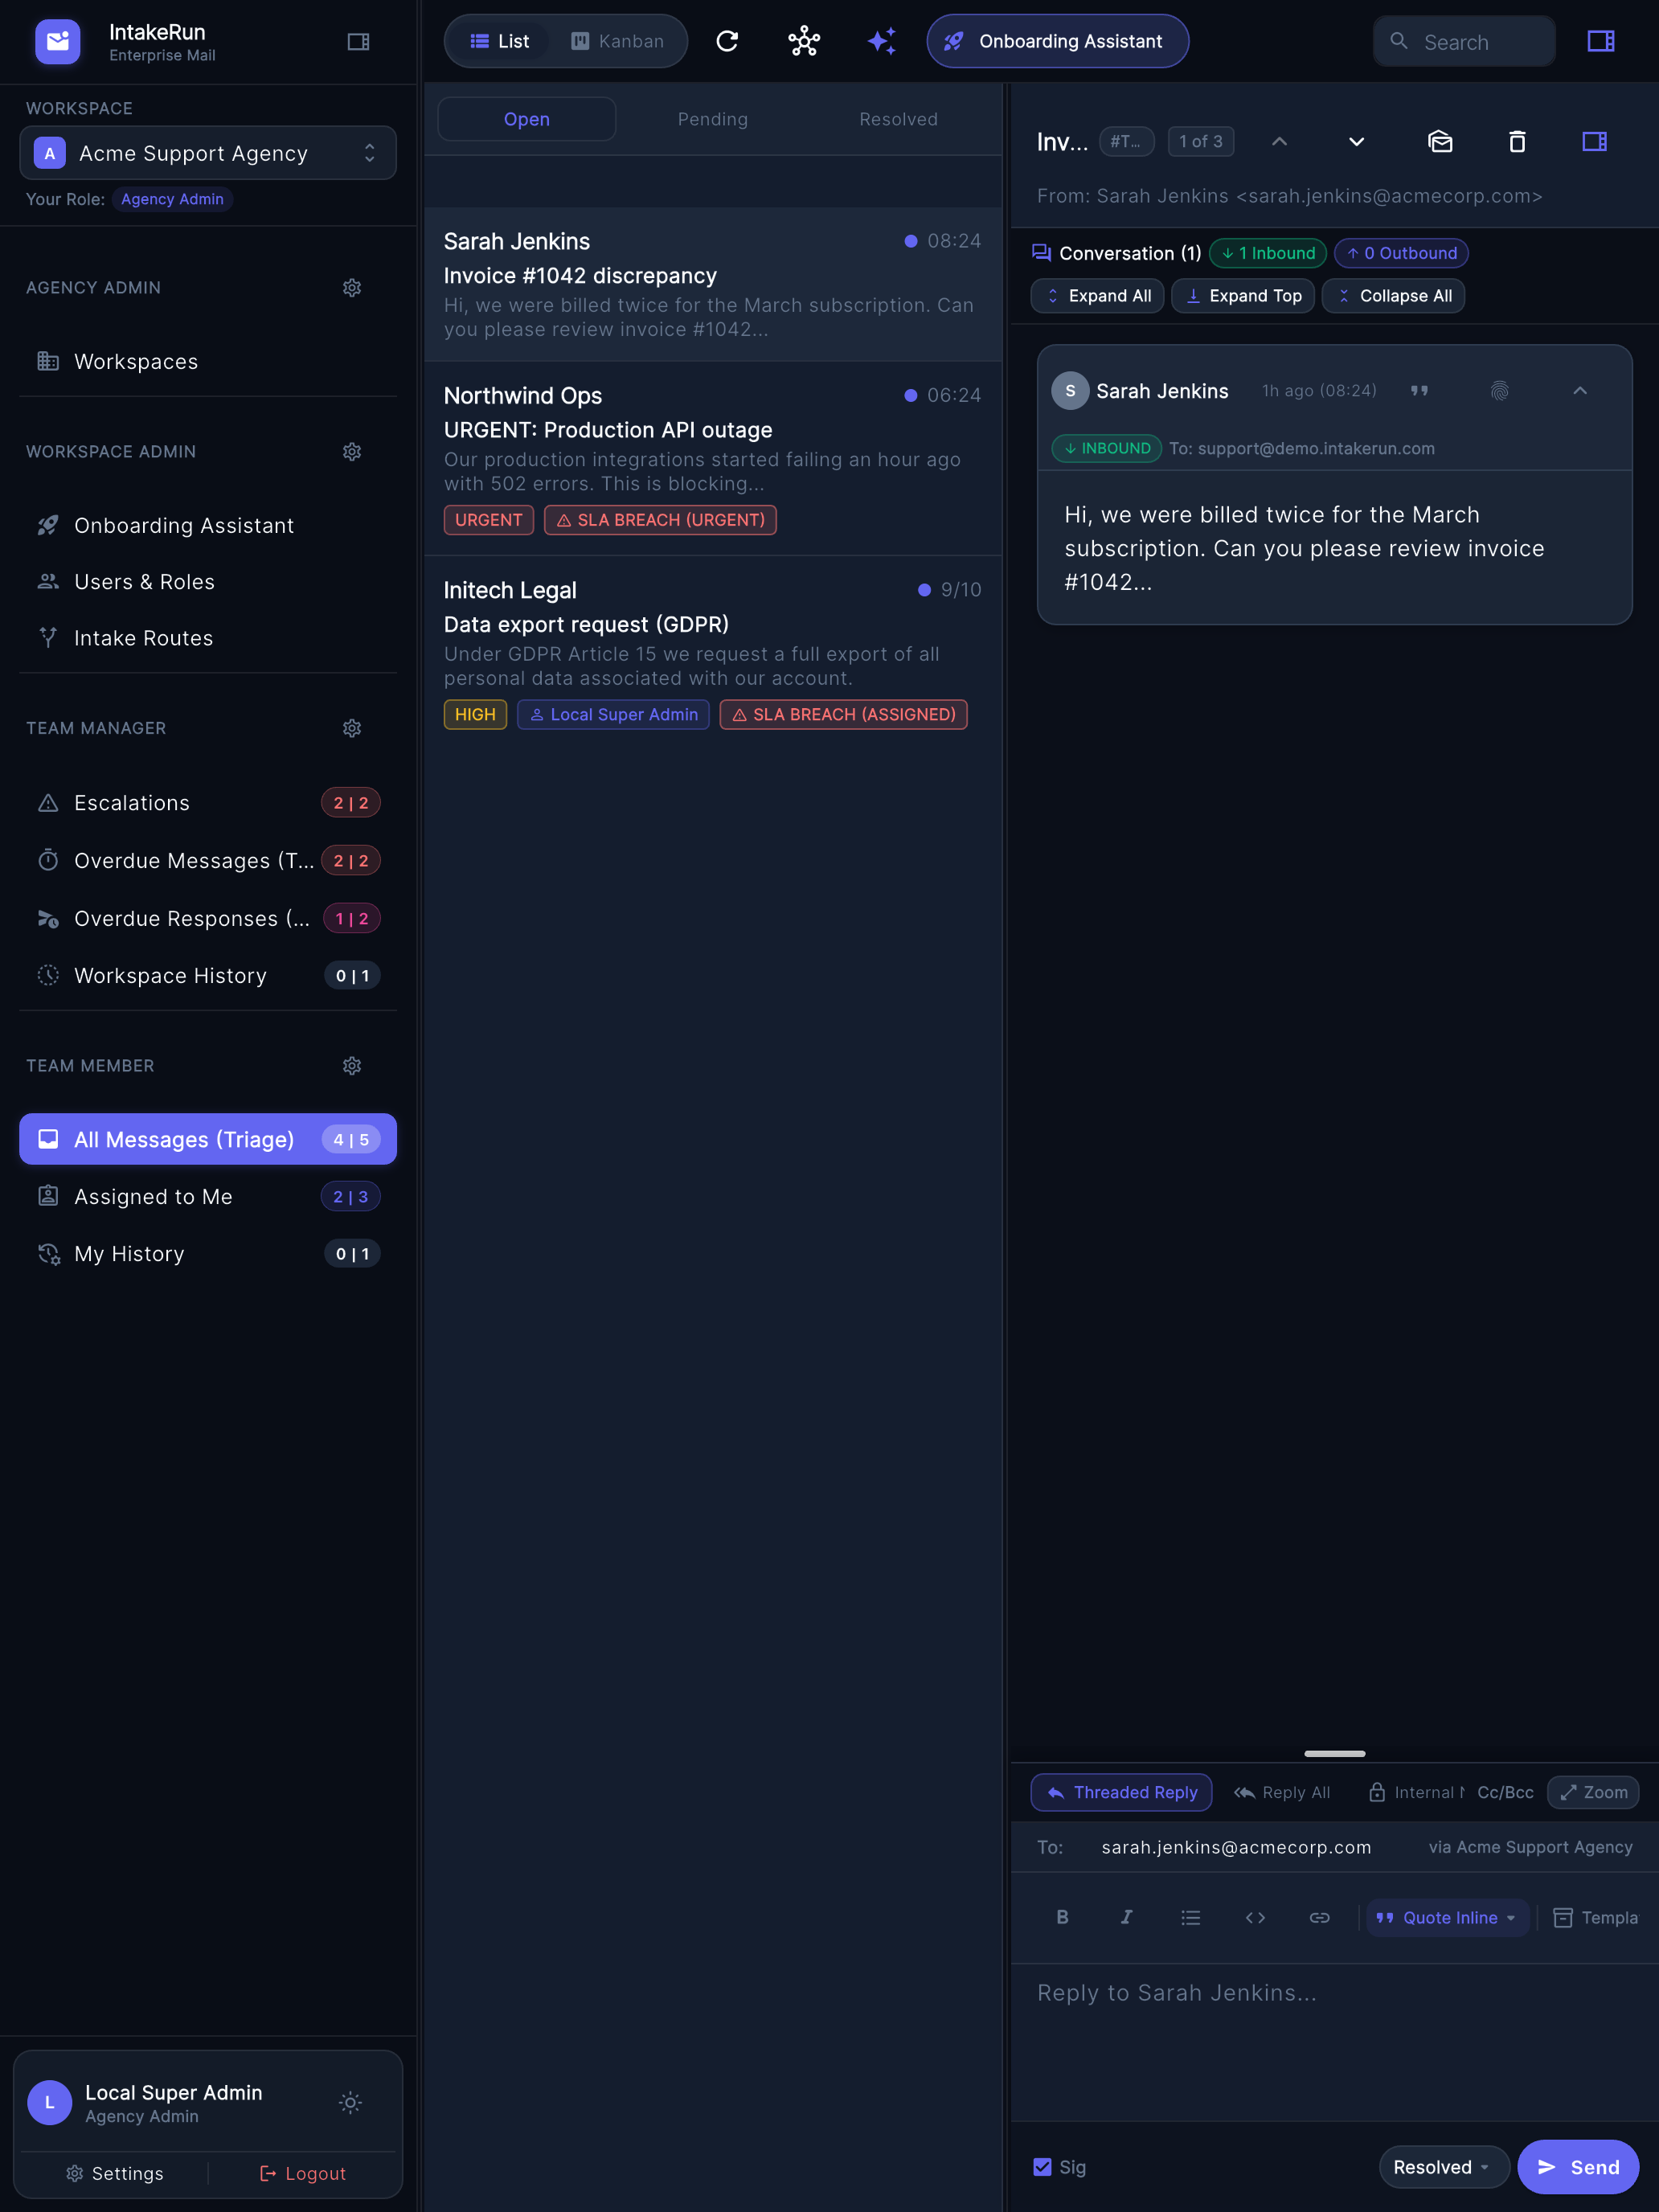Image resolution: width=1659 pixels, height=2212 pixels.
Task: Click the reply pane resize handle bar
Action: [x=1334, y=1754]
